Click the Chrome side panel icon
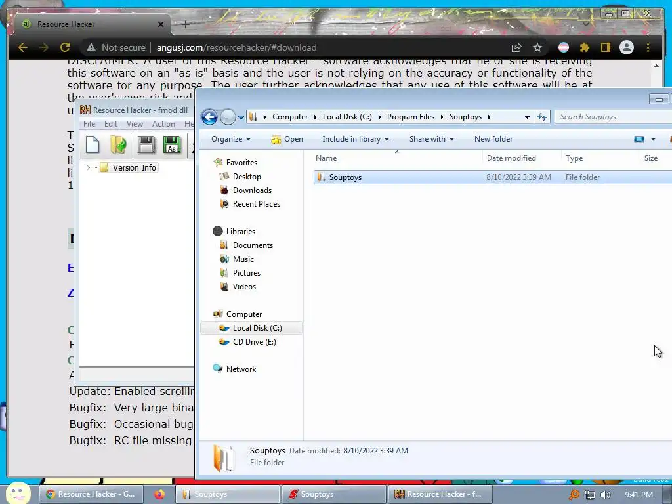This screenshot has width=672, height=504. tap(605, 47)
